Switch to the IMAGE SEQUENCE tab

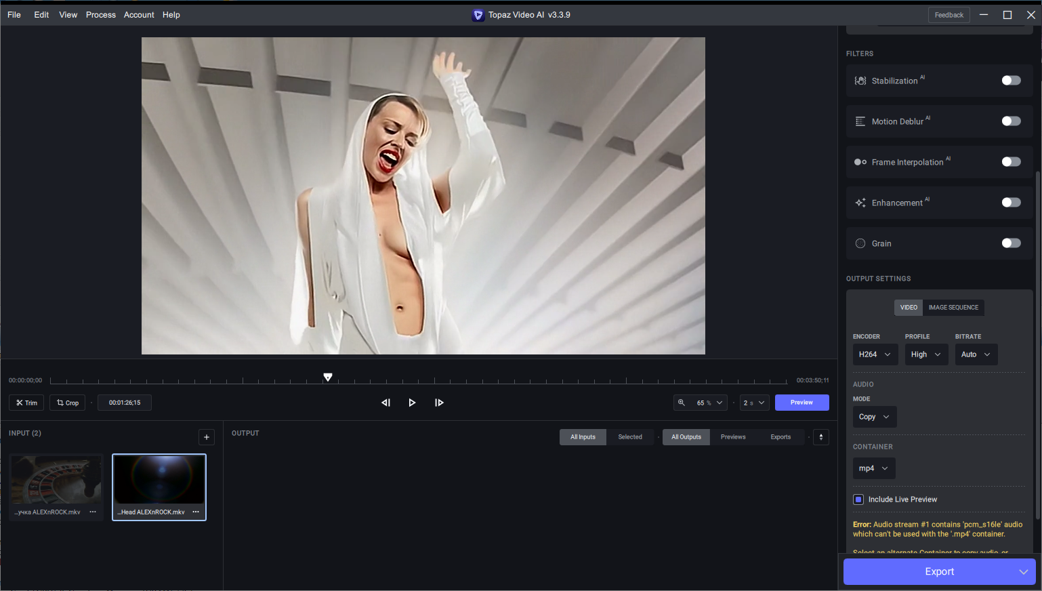953,308
